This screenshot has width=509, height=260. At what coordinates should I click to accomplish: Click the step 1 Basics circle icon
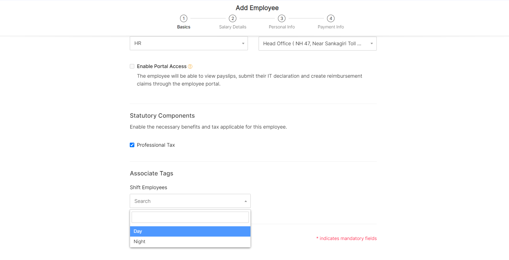(184, 18)
